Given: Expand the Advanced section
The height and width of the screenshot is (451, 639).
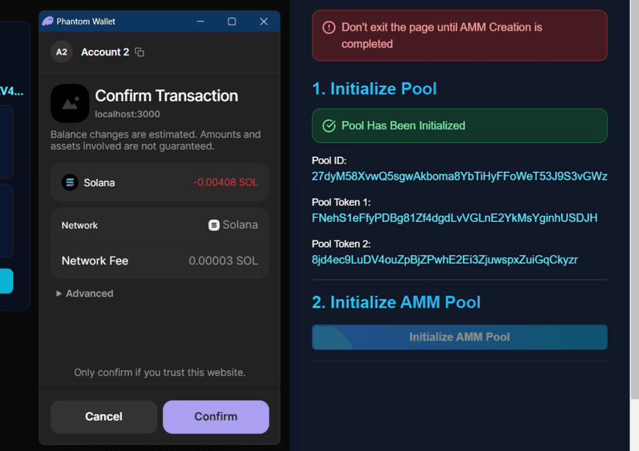Looking at the screenshot, I should point(85,294).
